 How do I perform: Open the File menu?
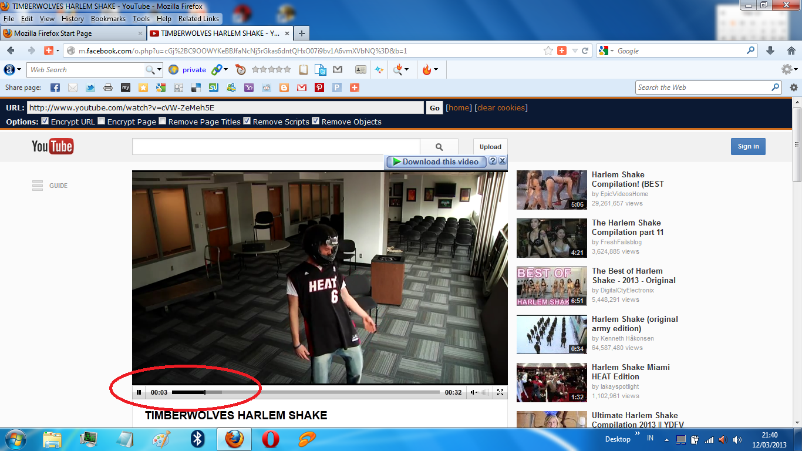[x=9, y=19]
